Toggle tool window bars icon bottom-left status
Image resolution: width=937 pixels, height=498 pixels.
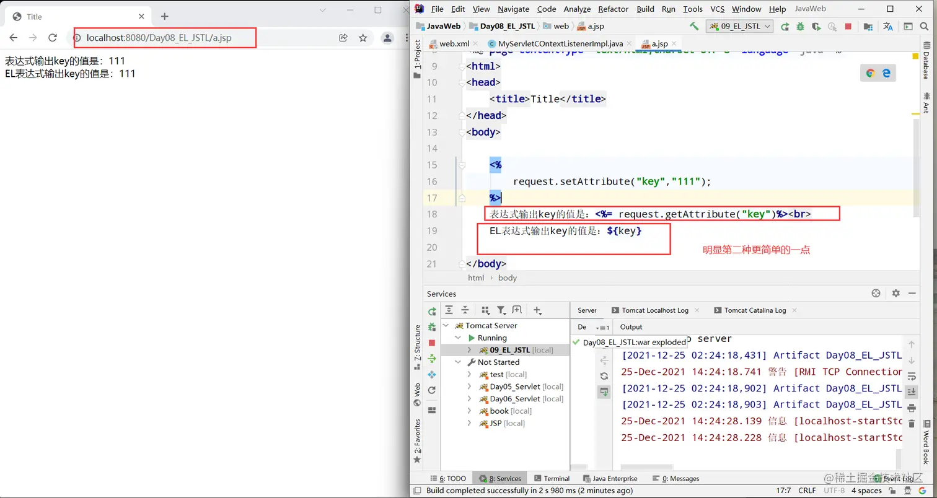[x=418, y=491]
